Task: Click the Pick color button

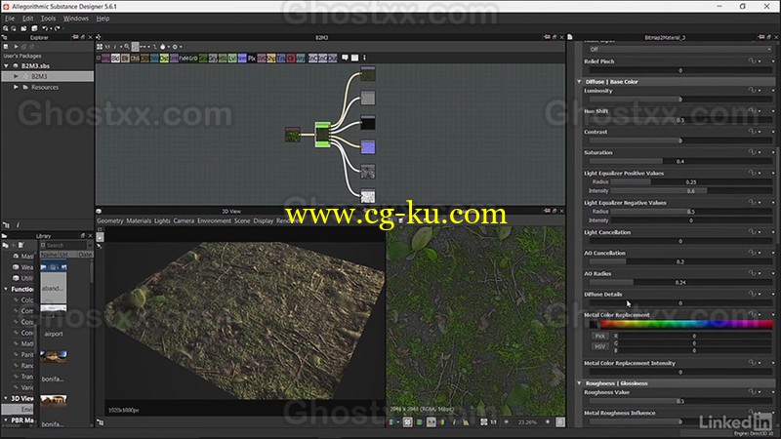Action: coord(599,336)
